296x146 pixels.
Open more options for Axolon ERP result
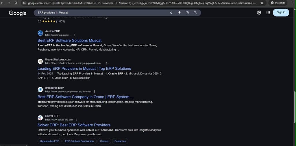point(75,35)
